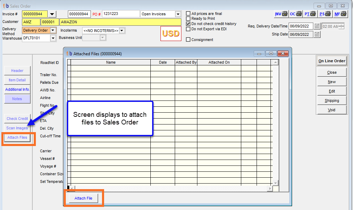Image resolution: width=353 pixels, height=210 pixels.
Task: Uncheck Do not check credit history
Action: (188, 24)
